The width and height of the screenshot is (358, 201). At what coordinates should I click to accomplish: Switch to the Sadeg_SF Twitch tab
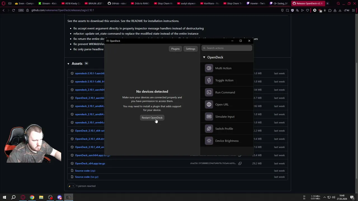pyautogui.click(x=279, y=3)
